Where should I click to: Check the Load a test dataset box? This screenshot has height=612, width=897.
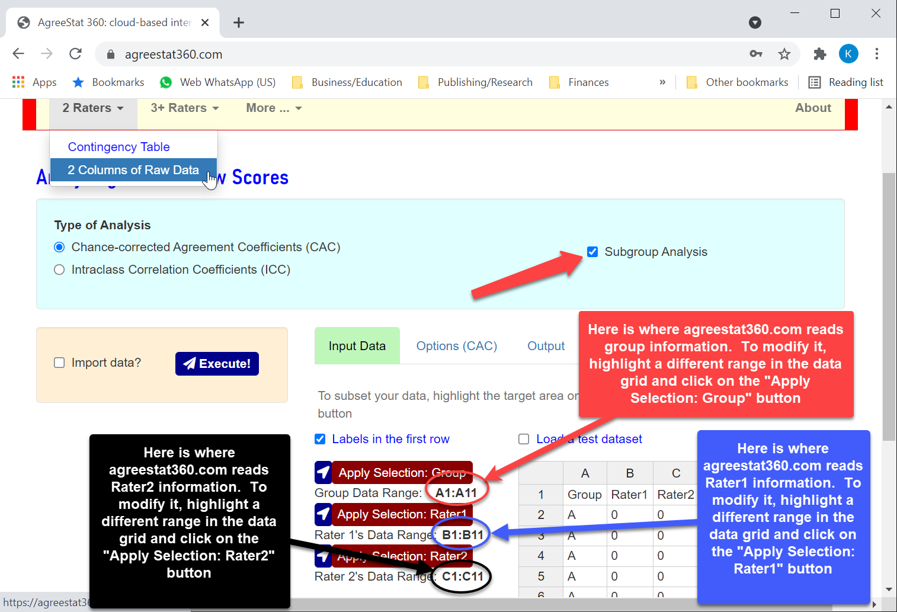tap(524, 439)
